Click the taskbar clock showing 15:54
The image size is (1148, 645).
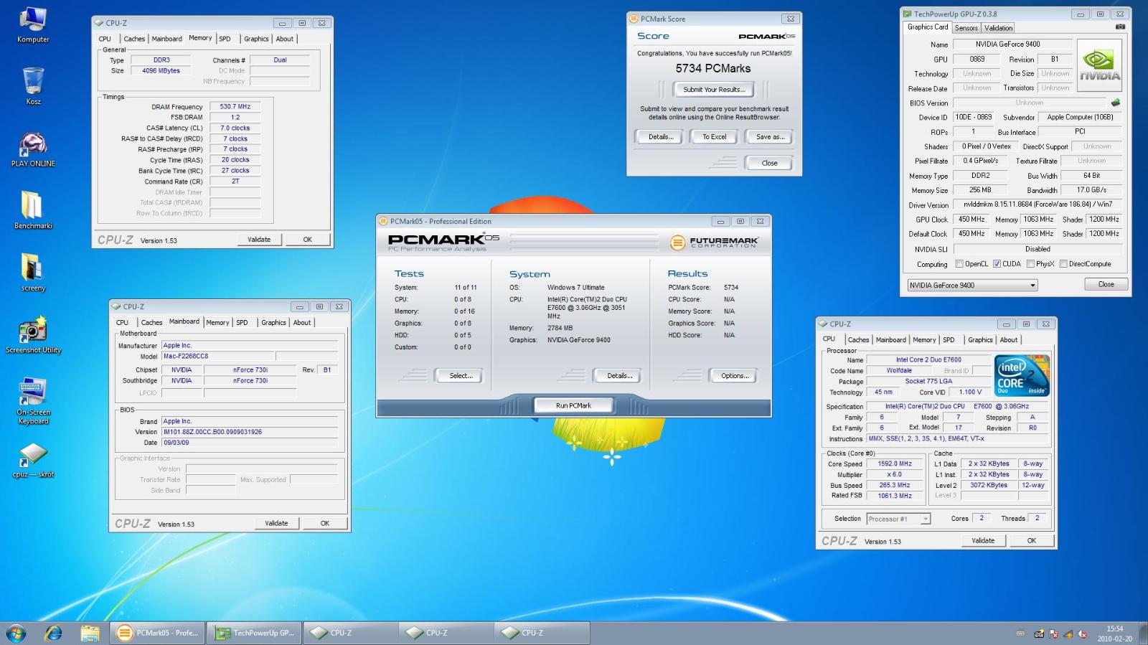(x=1114, y=634)
